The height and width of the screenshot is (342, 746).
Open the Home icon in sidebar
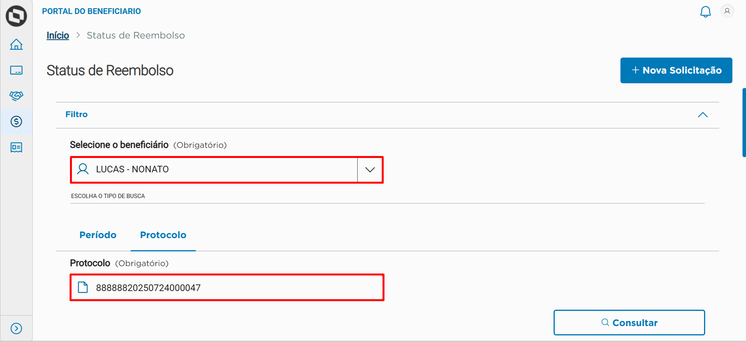click(16, 44)
